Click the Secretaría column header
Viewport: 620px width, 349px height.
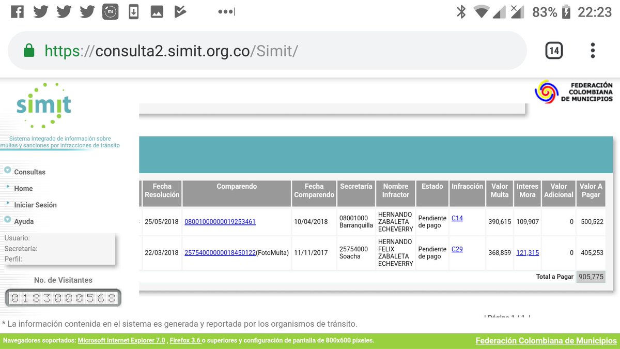point(356,194)
